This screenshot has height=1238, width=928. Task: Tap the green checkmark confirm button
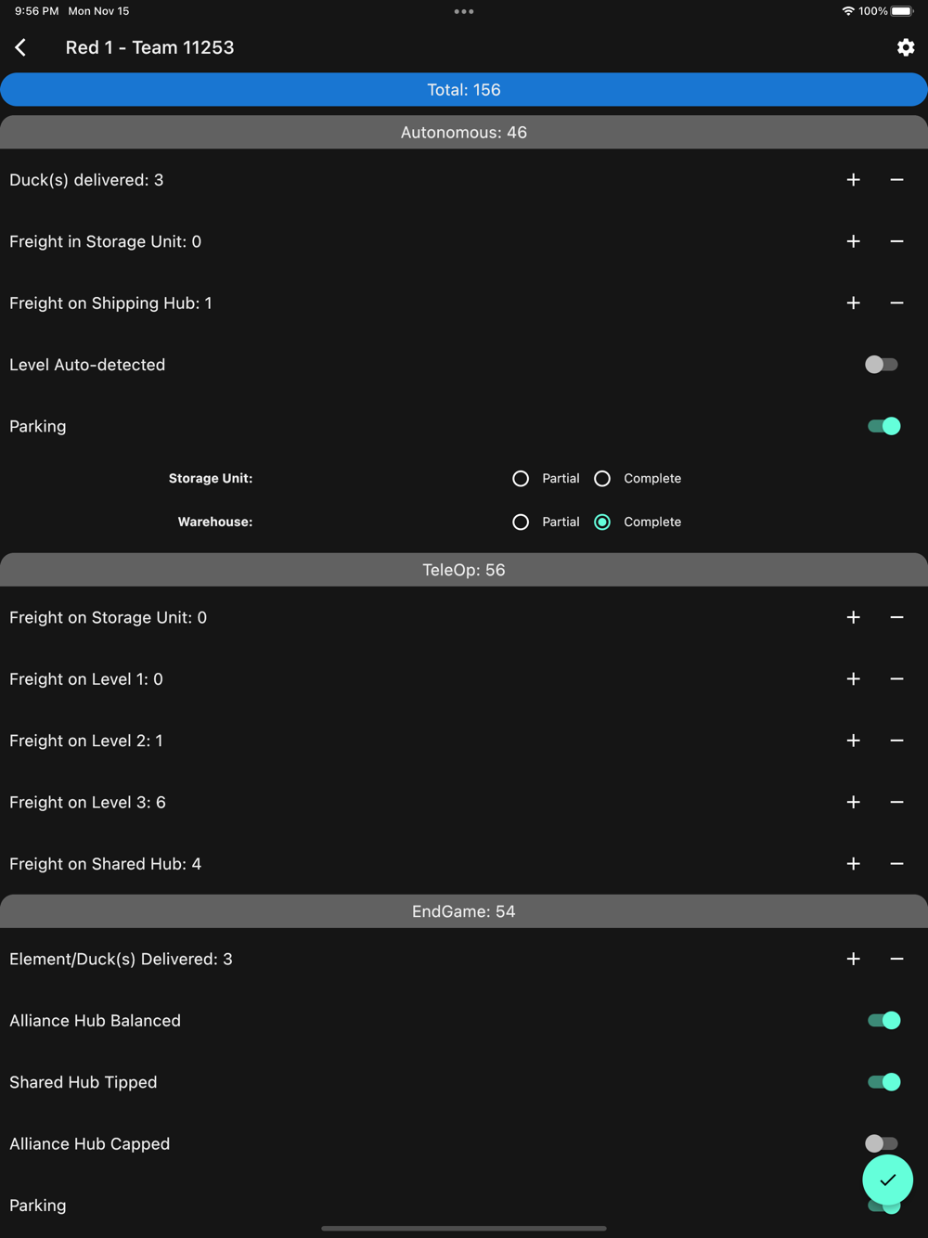click(x=887, y=1180)
